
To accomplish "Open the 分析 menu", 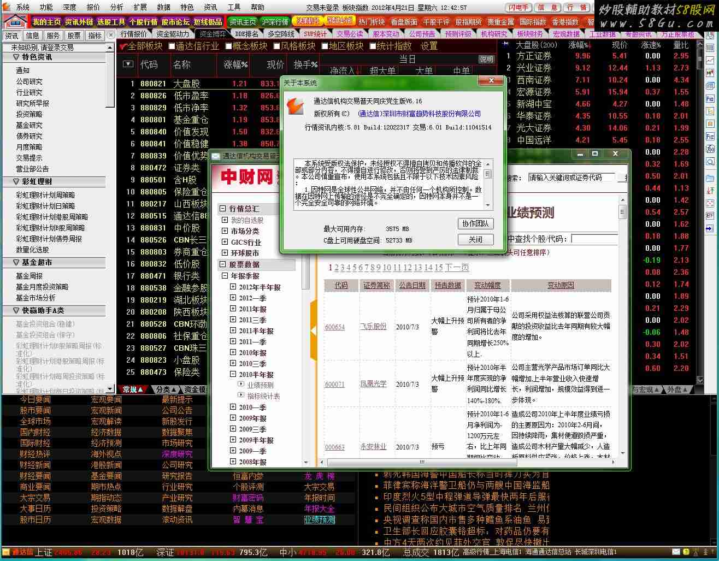I will [116, 7].
